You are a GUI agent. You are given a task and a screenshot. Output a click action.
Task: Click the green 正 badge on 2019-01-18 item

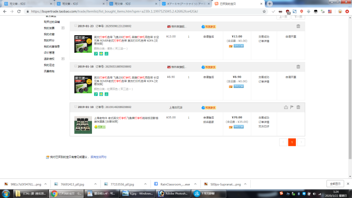click(x=107, y=94)
